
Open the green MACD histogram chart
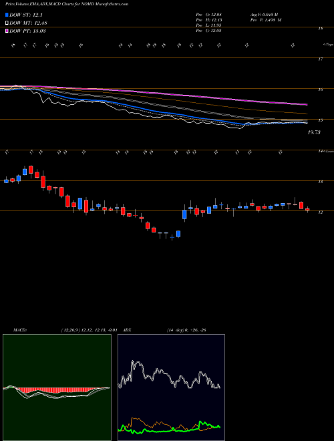coord(57,388)
